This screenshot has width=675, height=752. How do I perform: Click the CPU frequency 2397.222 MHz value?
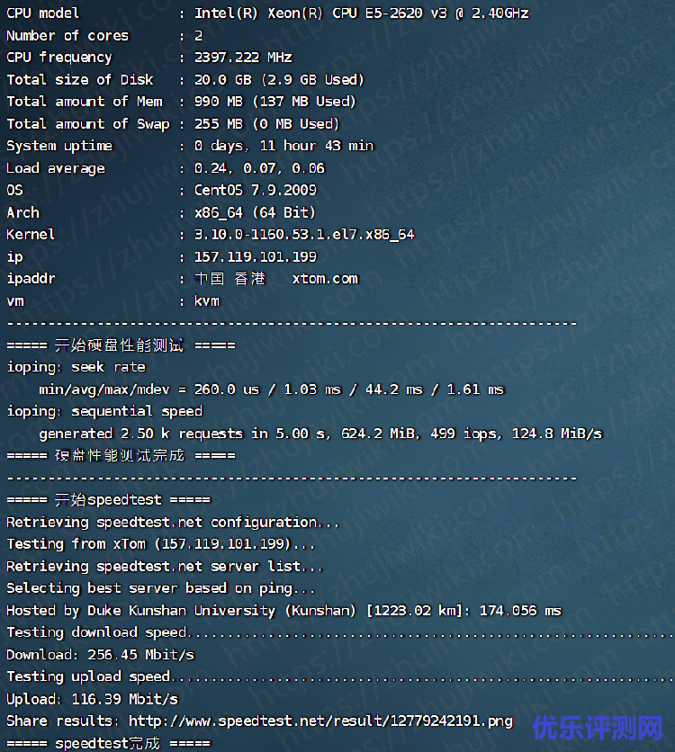coord(243,58)
